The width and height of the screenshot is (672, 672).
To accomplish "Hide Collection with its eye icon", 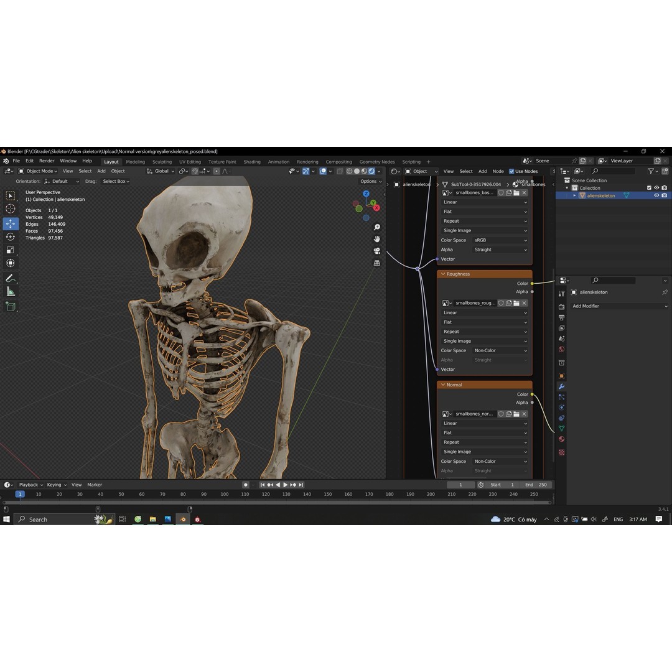I will [x=656, y=188].
